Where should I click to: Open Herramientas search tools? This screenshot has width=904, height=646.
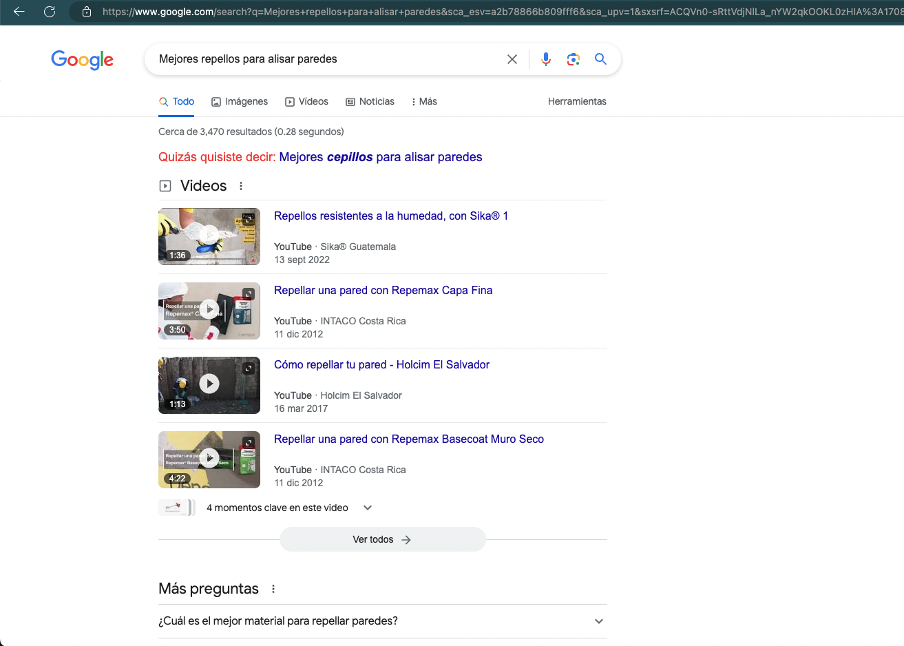point(577,101)
